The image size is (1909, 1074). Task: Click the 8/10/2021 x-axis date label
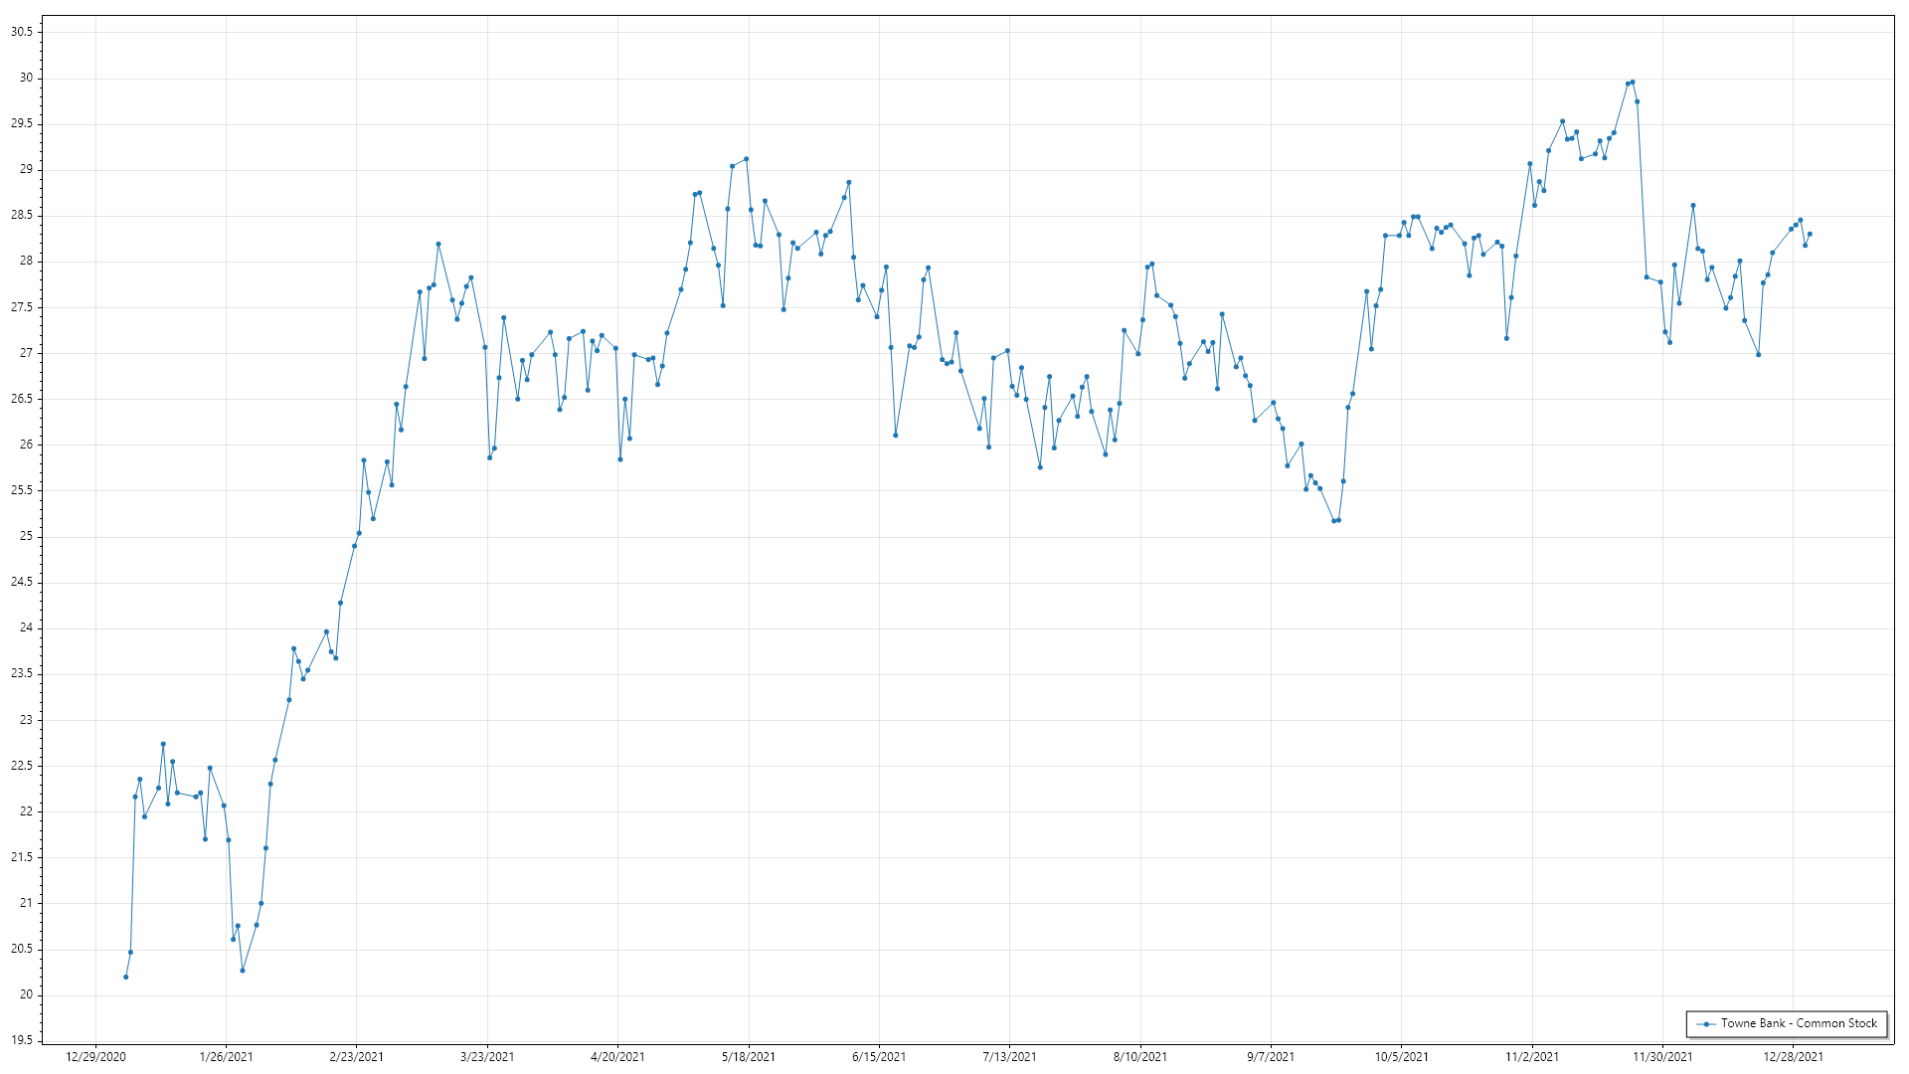point(1140,1056)
